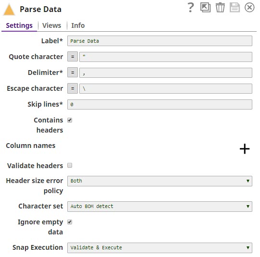Open the help question mark icon
Screen dimensions: 260x257
click(191, 8)
